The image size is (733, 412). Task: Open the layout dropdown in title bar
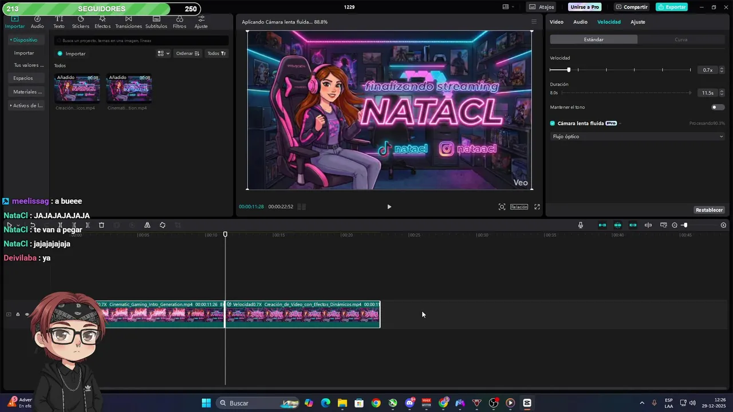(509, 7)
